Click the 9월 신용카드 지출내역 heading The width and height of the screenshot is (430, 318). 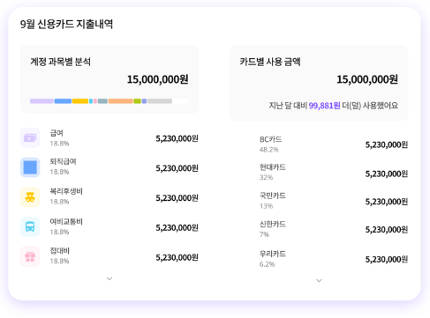point(66,24)
